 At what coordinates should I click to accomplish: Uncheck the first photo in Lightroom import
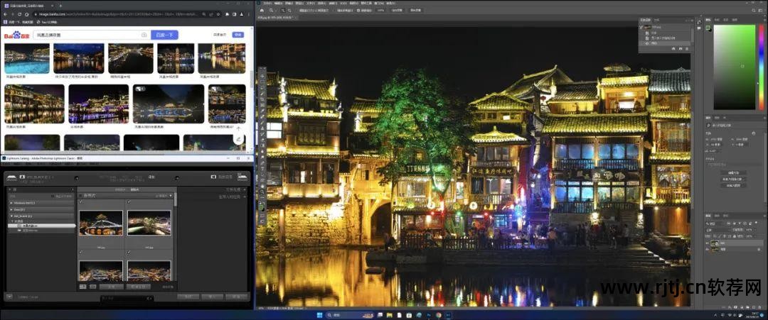pos(81,202)
